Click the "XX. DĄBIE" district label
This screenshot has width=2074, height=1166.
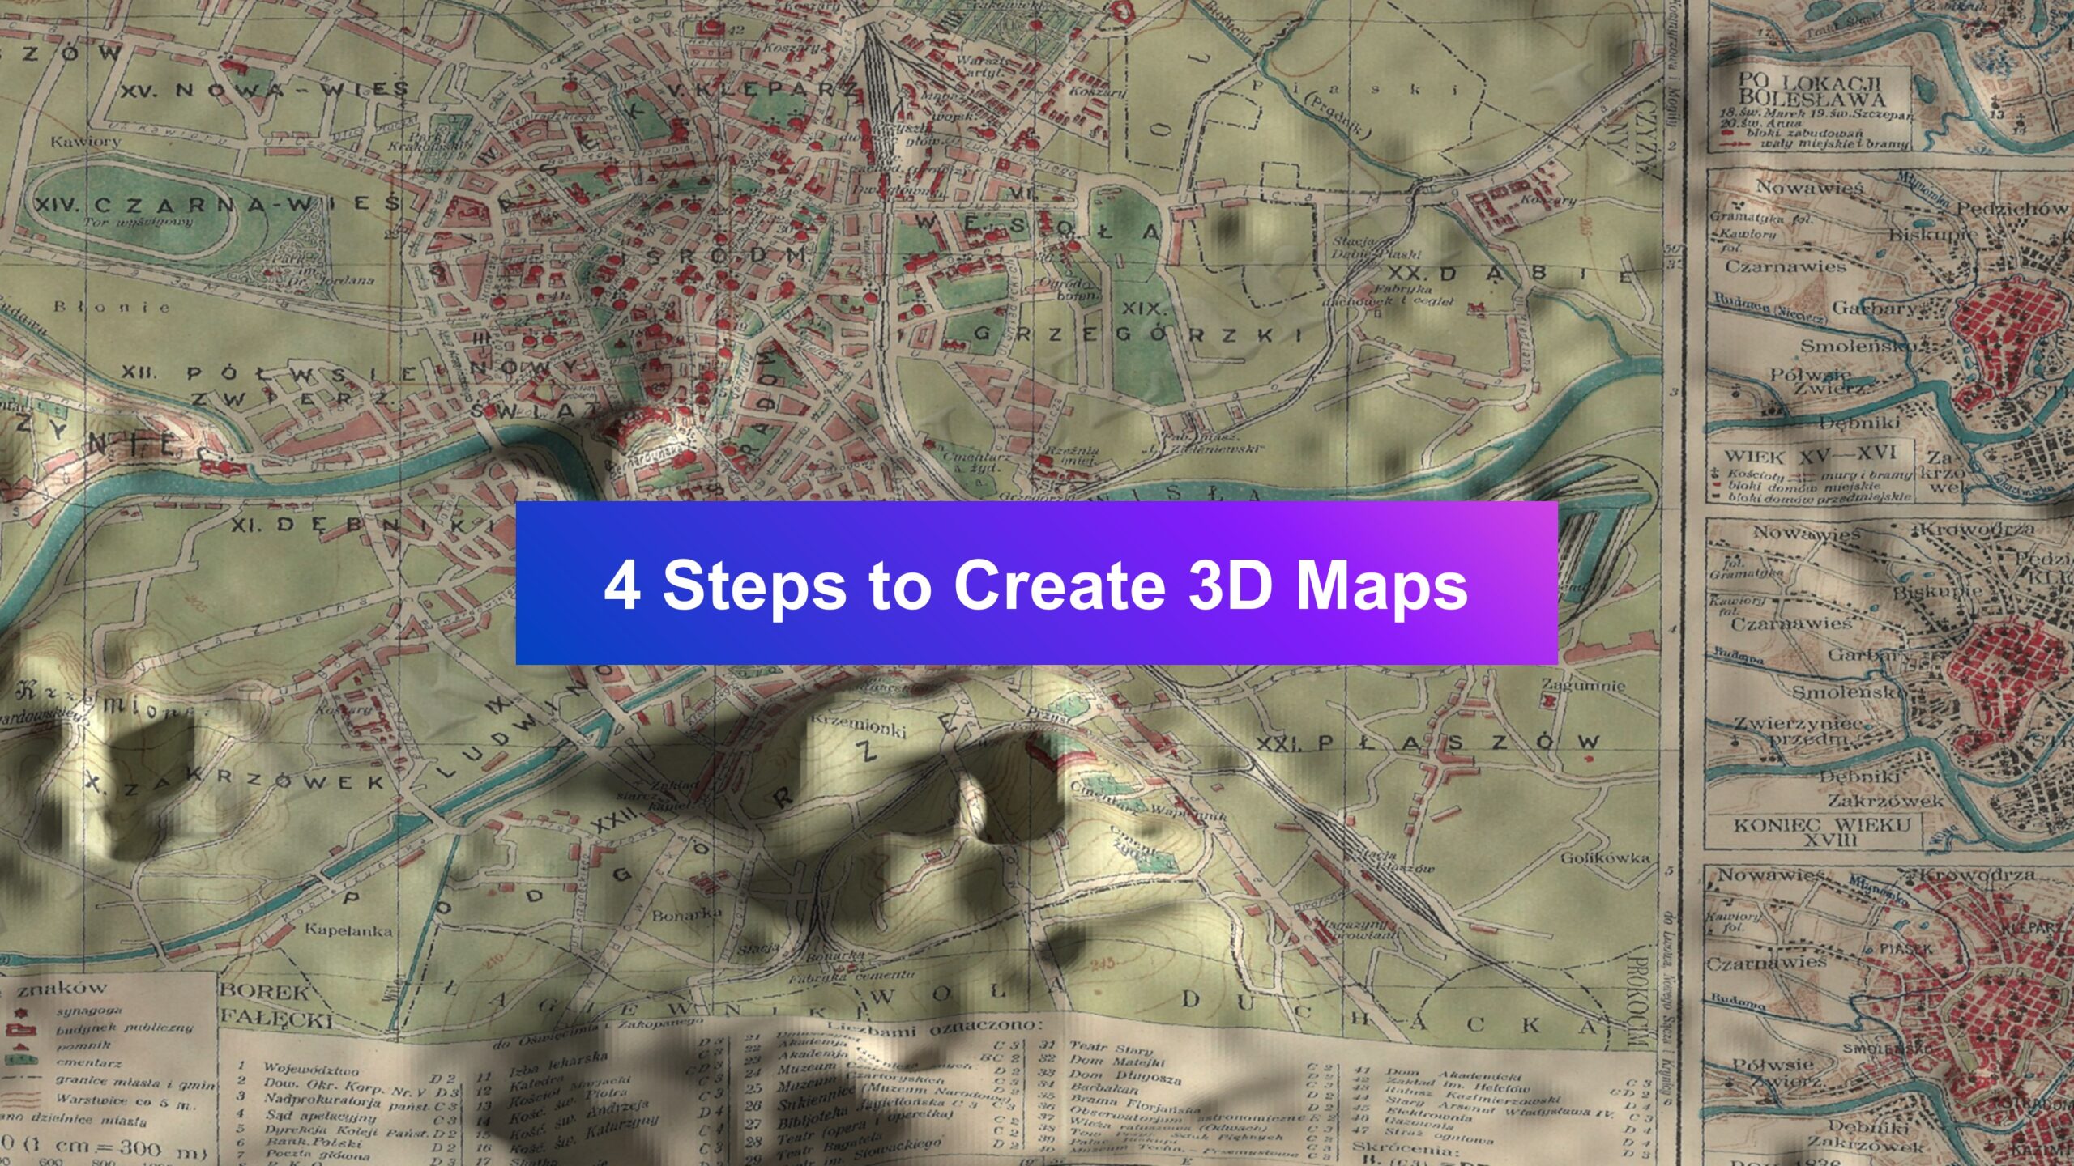tap(1512, 274)
